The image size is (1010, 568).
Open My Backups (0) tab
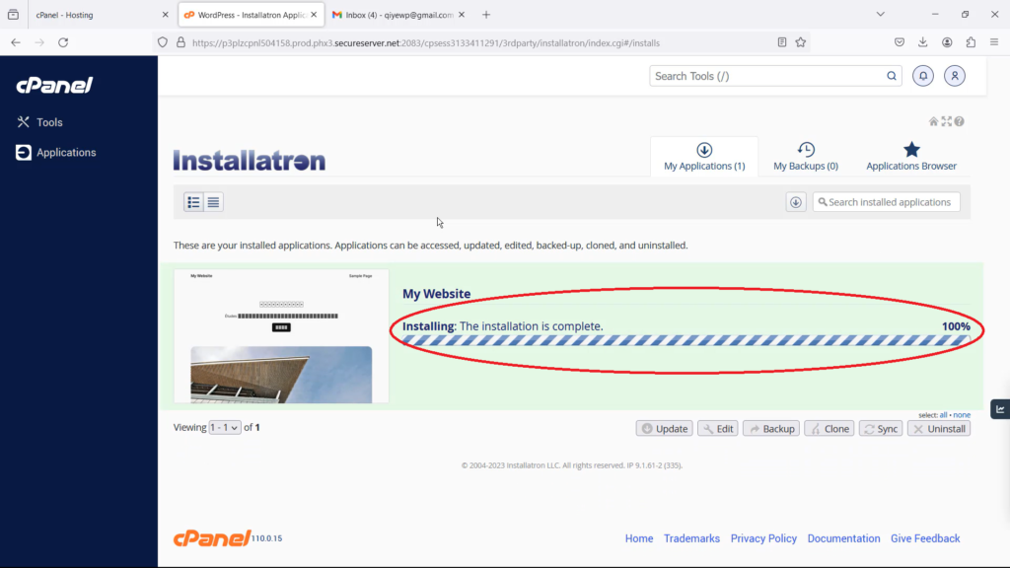coord(806,157)
